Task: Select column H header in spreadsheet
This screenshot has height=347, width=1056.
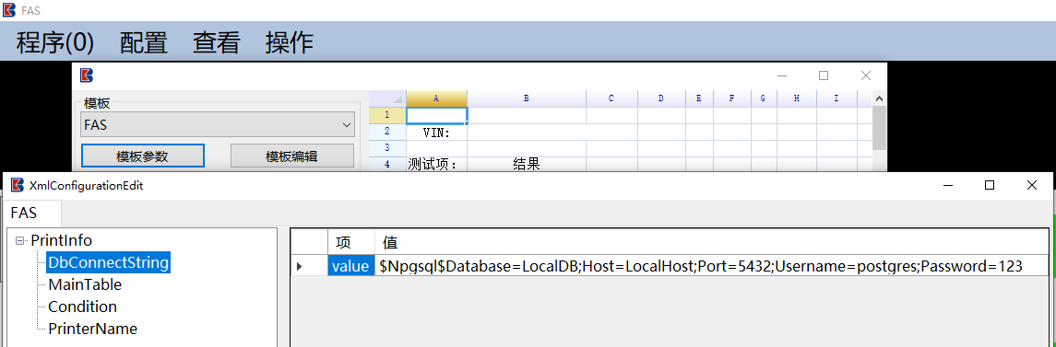Action: click(x=797, y=98)
